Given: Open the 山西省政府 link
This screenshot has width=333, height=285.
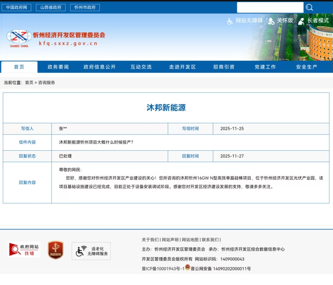Looking at the screenshot, I should point(51,7).
